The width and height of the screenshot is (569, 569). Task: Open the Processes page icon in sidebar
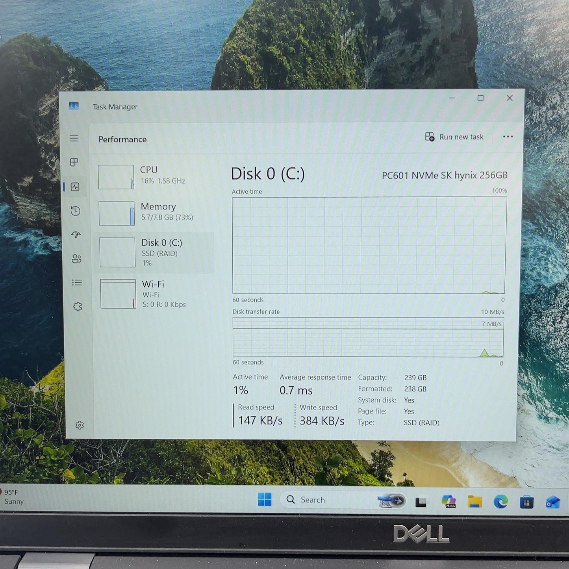tap(74, 162)
